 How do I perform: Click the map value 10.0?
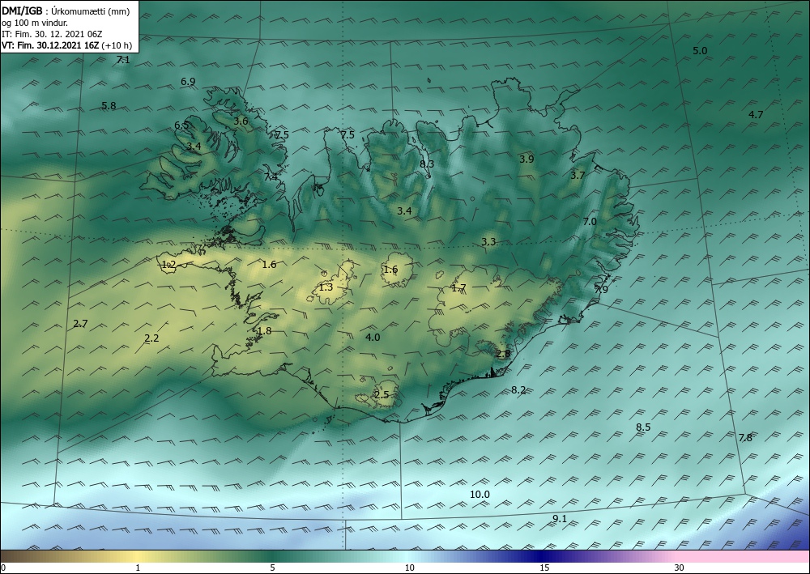(480, 495)
